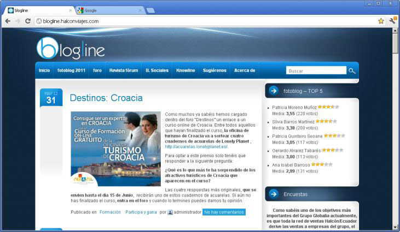Click the fotoblog – TOP 5 heading
400x232 pixels.
pyautogui.click(x=303, y=91)
